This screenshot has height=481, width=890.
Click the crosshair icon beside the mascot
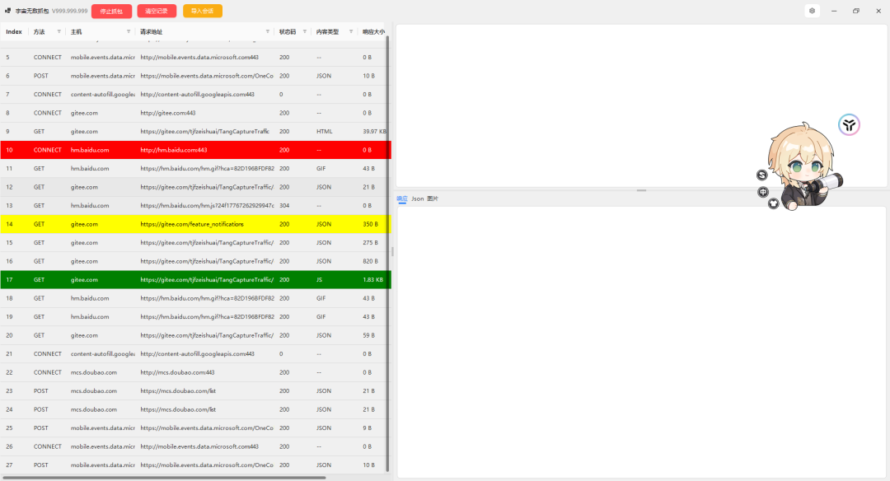coord(763,192)
